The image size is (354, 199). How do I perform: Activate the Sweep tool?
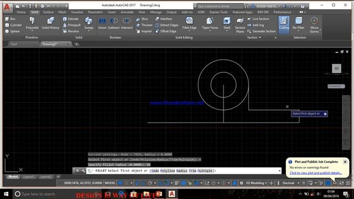88,24
